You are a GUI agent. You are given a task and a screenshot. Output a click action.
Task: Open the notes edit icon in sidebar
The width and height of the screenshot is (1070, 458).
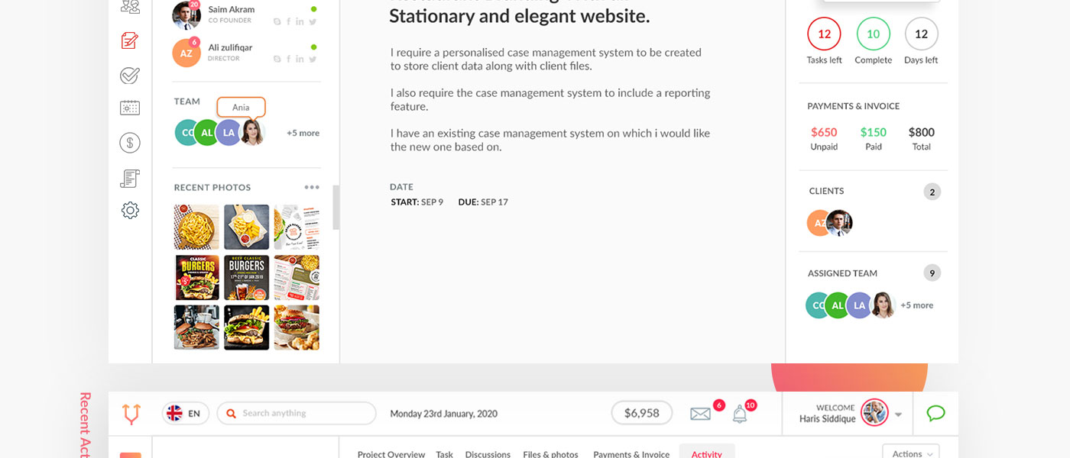pos(130,40)
